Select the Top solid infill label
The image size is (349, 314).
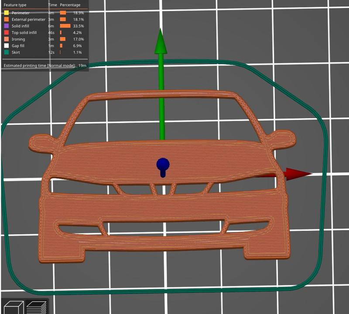pyautogui.click(x=24, y=33)
